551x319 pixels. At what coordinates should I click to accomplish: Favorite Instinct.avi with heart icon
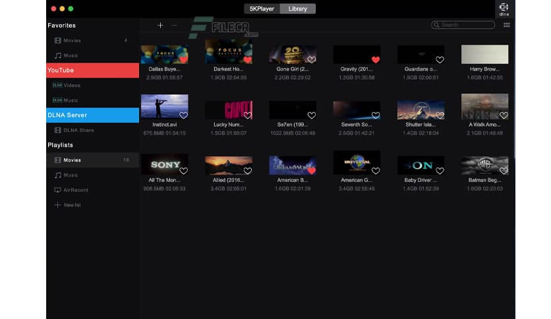[x=183, y=115]
